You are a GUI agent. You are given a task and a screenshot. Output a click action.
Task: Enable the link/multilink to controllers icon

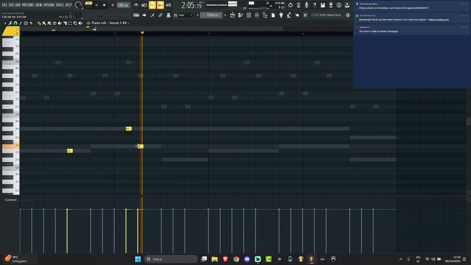160,15
